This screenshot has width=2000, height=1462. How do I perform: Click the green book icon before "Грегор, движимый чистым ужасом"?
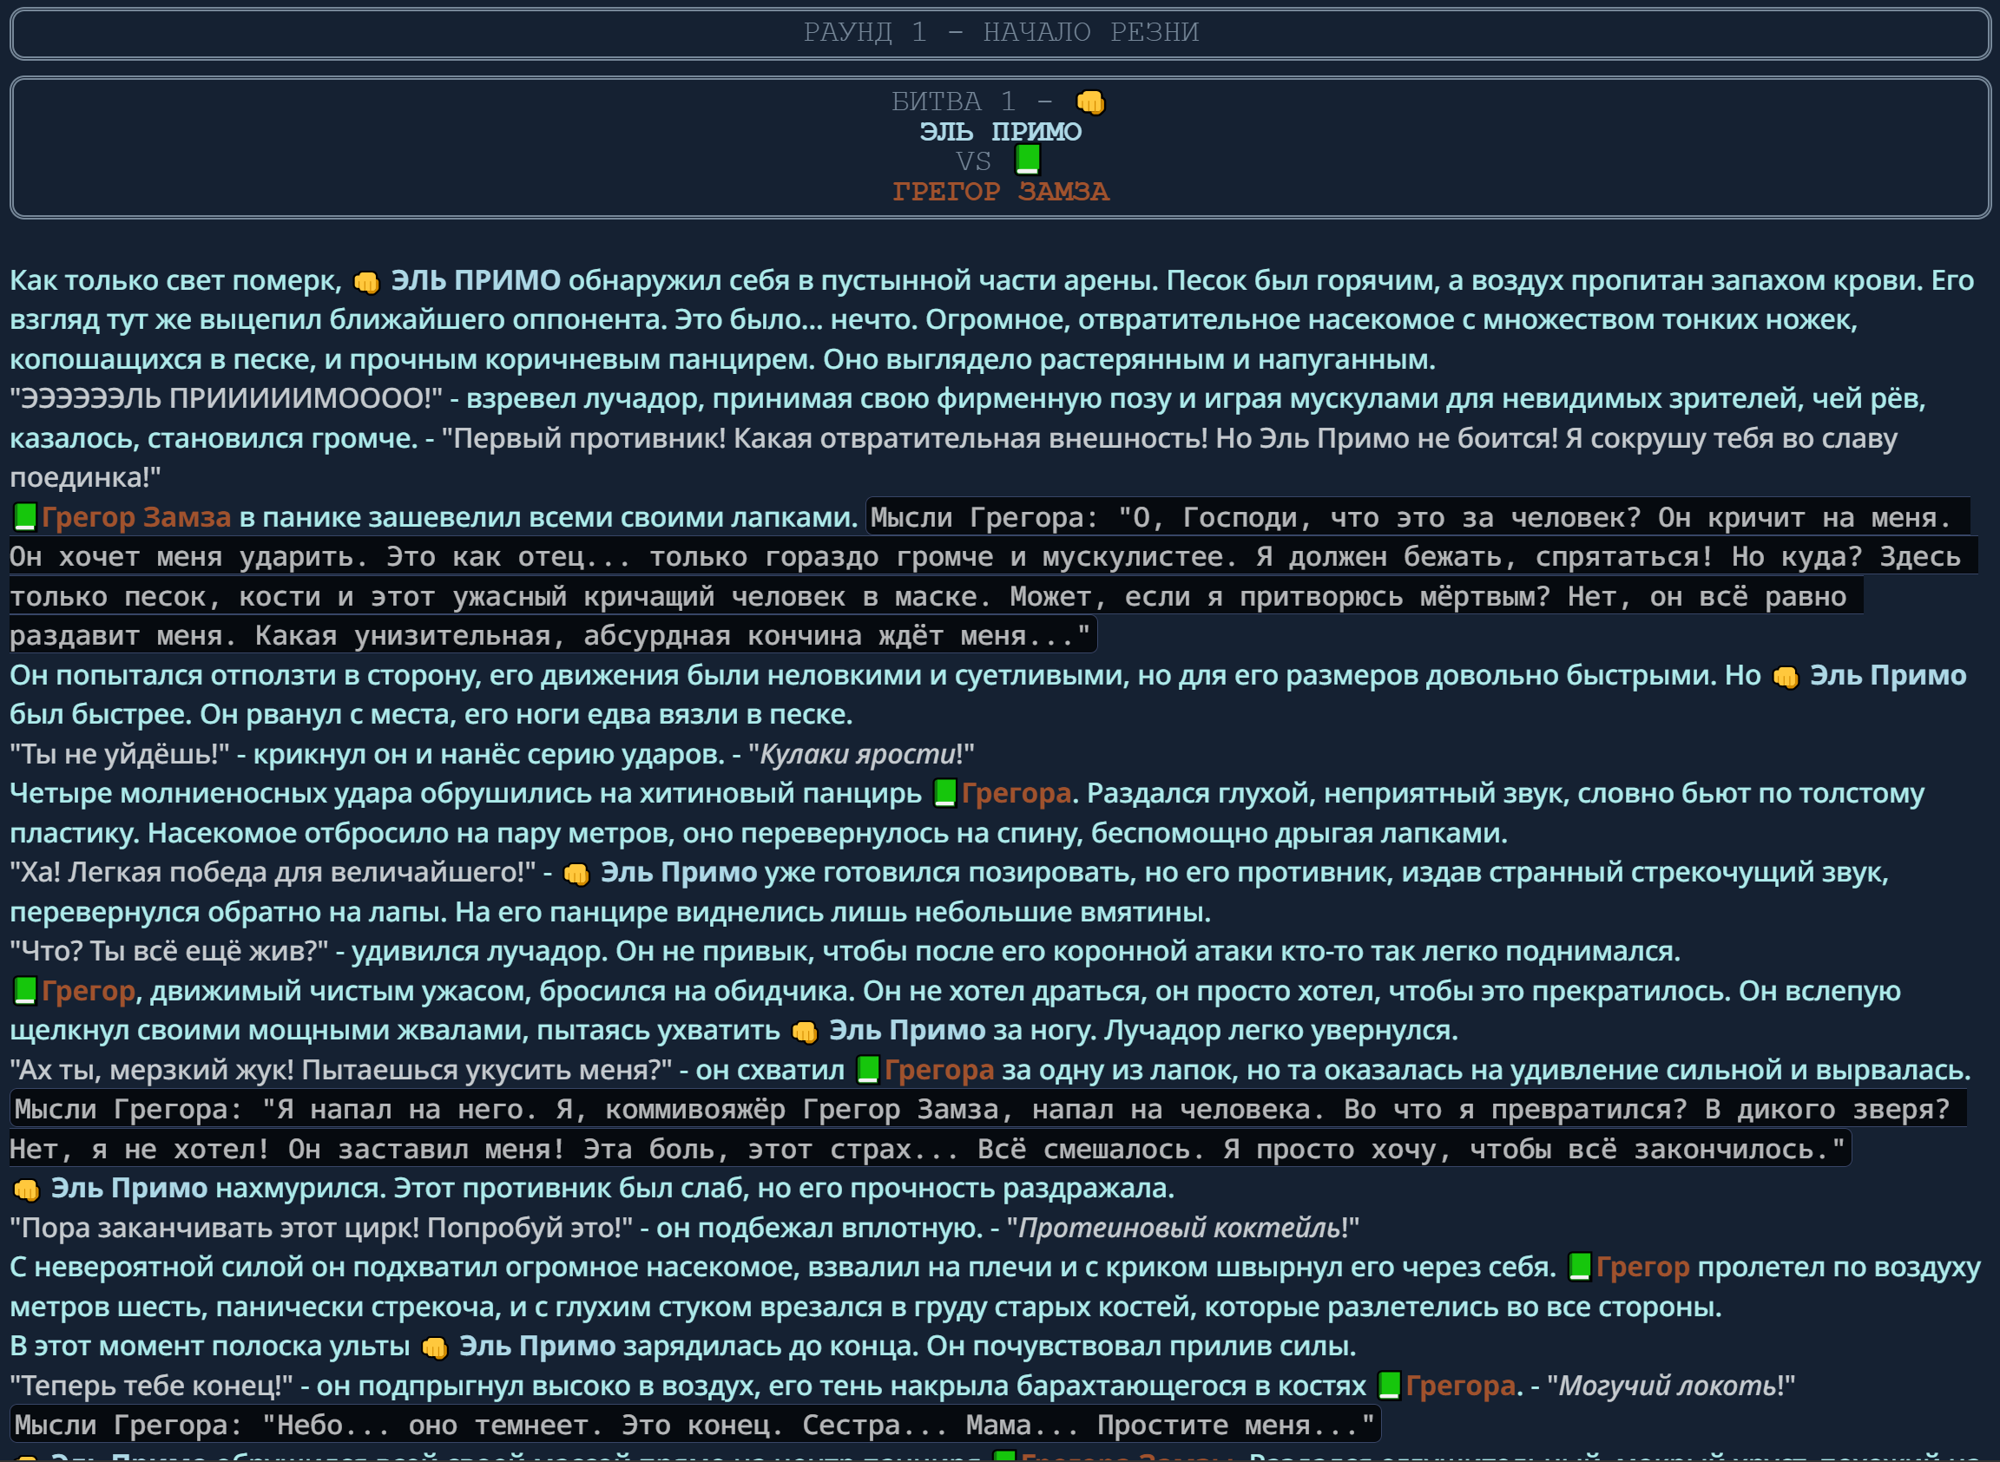tap(25, 991)
